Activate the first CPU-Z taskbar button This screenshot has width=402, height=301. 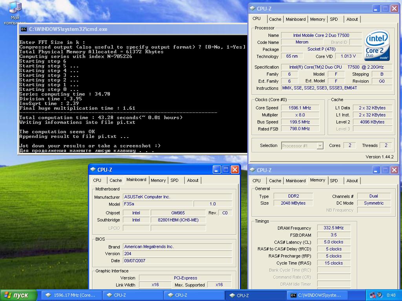133,295
